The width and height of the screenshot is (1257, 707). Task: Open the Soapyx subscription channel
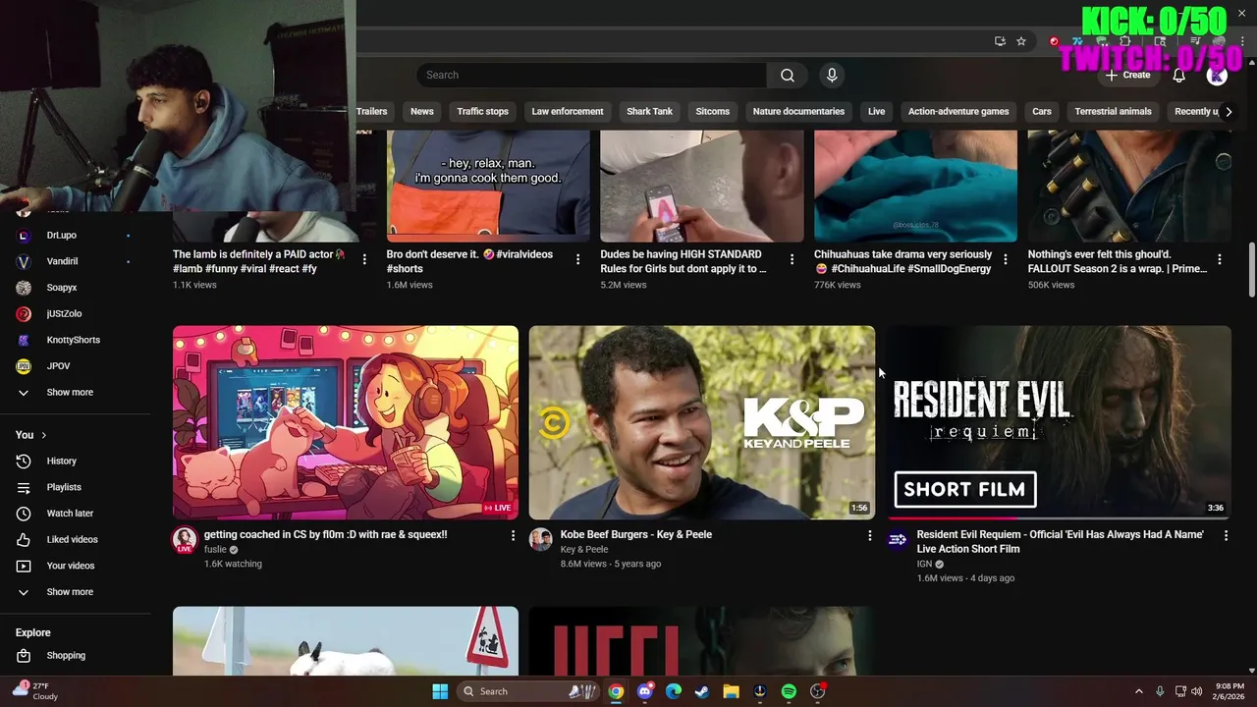[x=61, y=288]
